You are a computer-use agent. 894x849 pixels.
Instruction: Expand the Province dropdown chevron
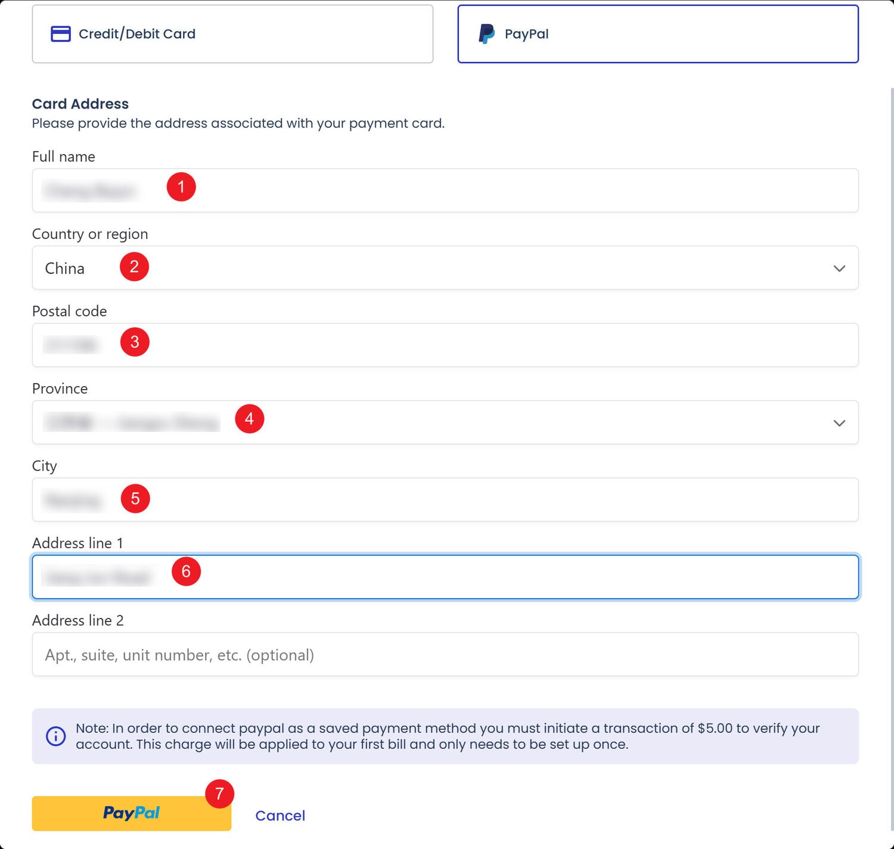(839, 423)
